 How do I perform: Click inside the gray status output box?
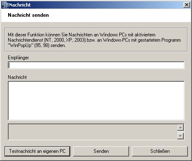(x=93, y=132)
